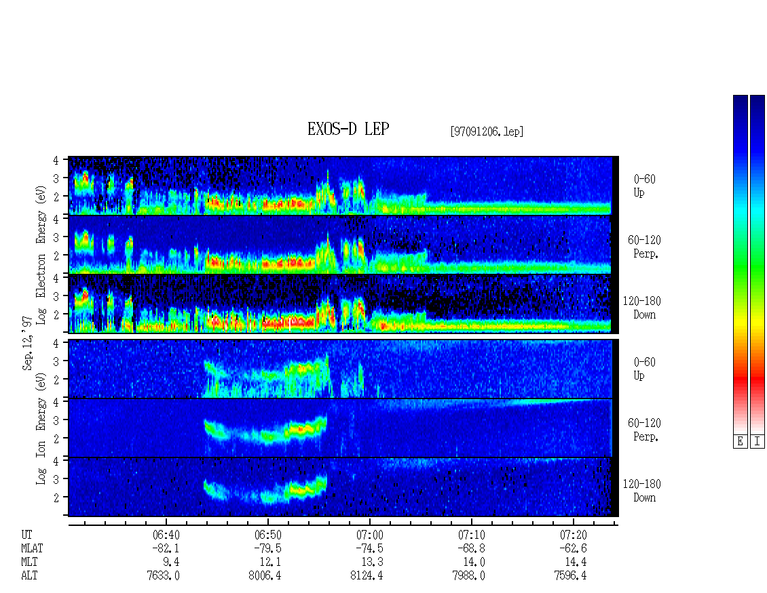The width and height of the screenshot is (767, 593).
Task: Select the [97091206.lep] file name label
Action: pos(487,131)
